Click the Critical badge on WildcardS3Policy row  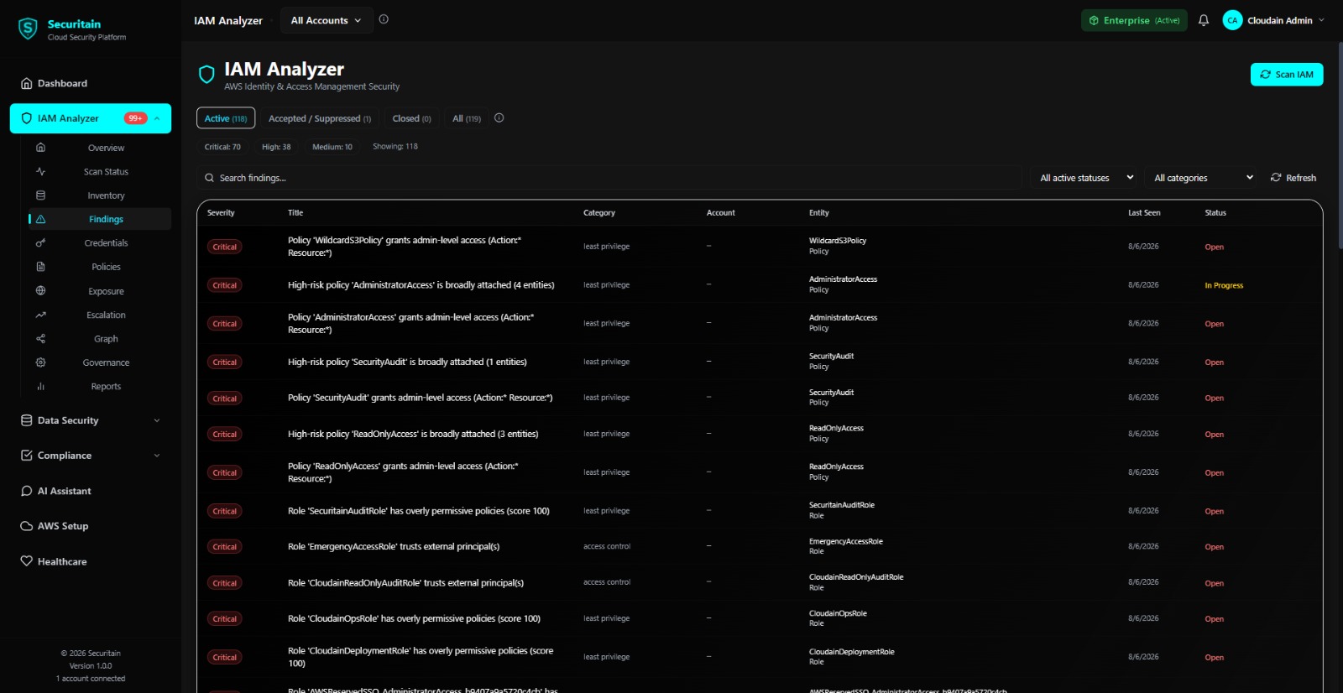pyautogui.click(x=225, y=247)
